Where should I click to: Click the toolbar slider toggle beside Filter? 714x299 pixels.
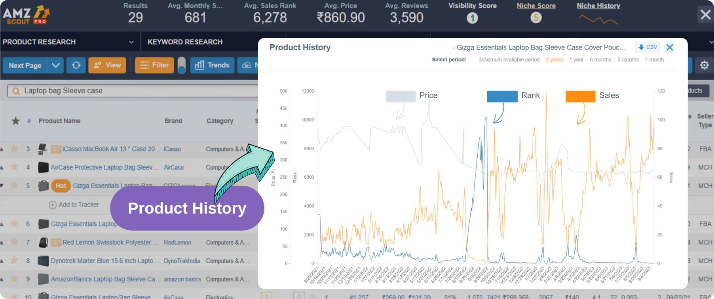182,65
